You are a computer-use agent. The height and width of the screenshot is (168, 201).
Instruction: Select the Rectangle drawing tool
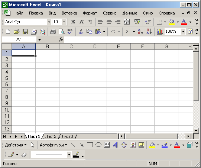pyautogui.click(x=90, y=145)
